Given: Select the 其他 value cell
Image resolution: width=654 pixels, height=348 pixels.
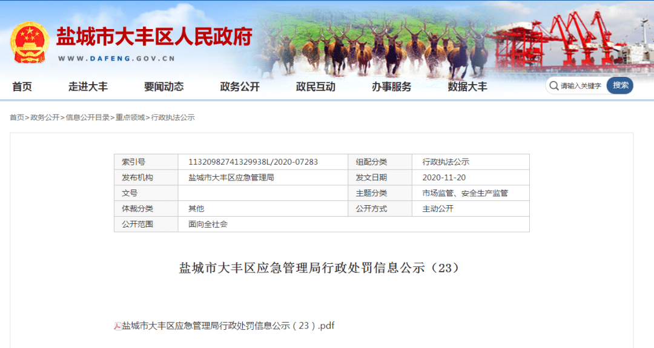Looking at the screenshot, I should 263,208.
